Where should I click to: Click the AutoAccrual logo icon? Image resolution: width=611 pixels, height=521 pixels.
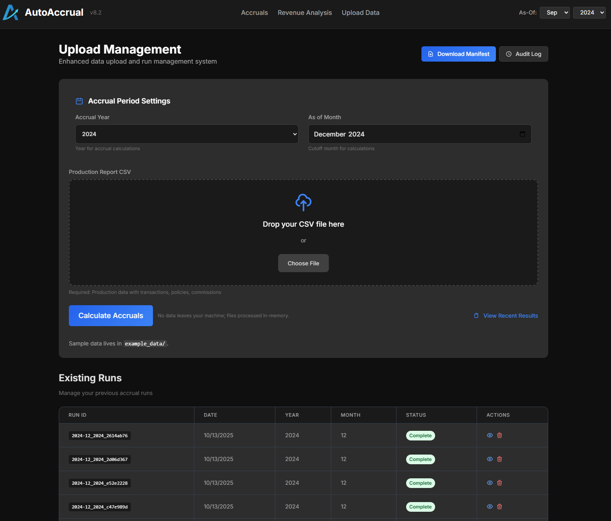11,12
